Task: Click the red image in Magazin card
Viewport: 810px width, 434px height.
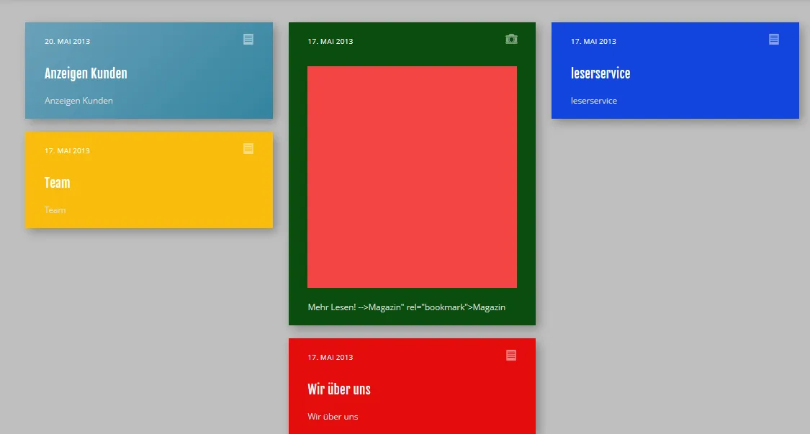Action: tap(413, 177)
